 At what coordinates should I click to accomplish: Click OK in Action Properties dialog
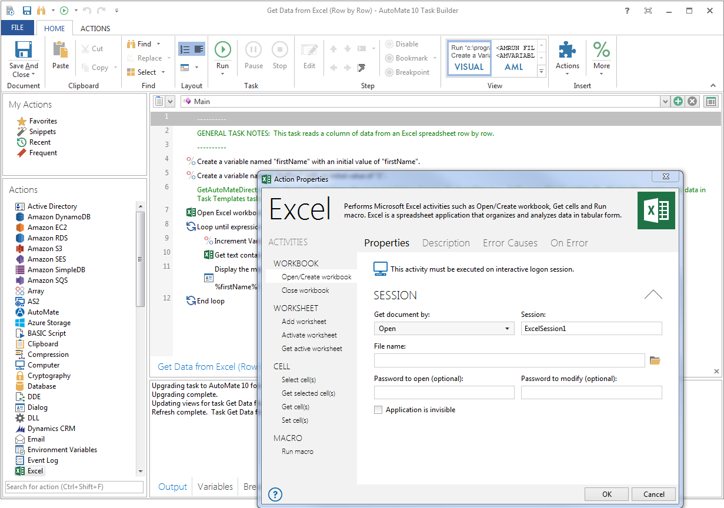point(607,494)
